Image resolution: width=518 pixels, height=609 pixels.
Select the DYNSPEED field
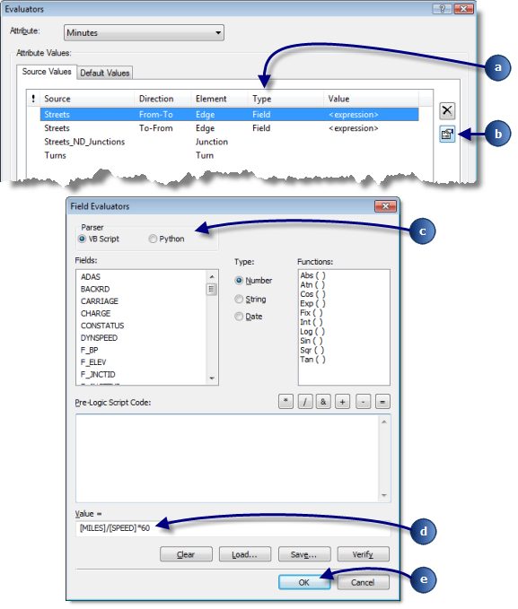[99, 338]
